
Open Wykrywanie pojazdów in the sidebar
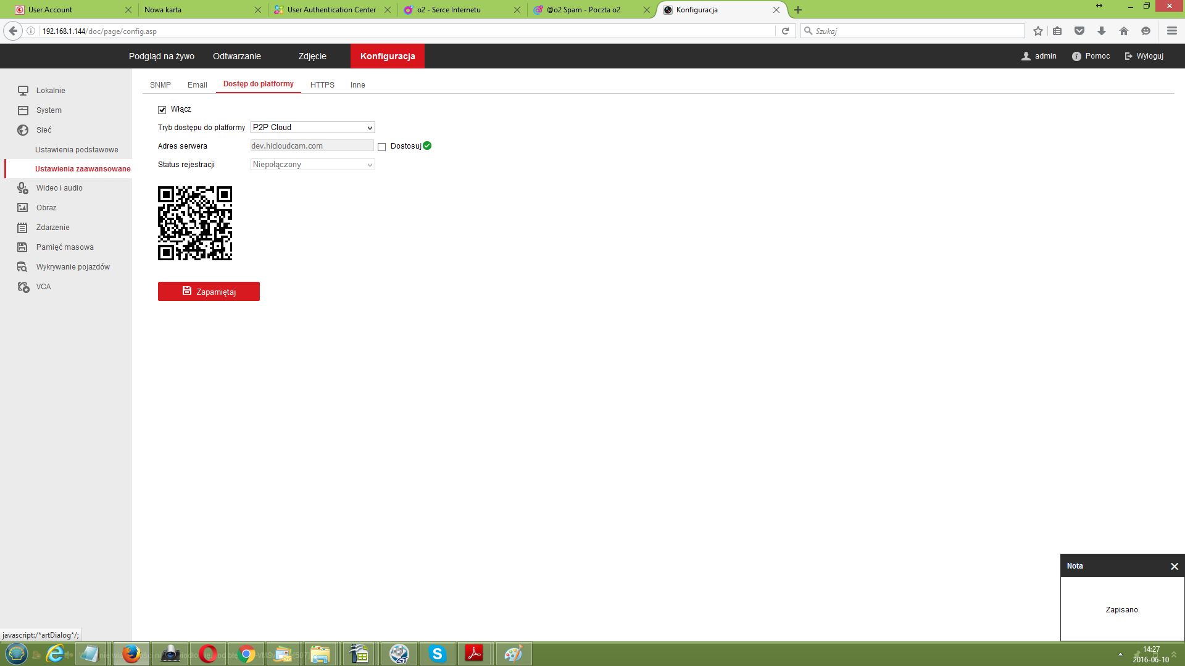point(73,267)
